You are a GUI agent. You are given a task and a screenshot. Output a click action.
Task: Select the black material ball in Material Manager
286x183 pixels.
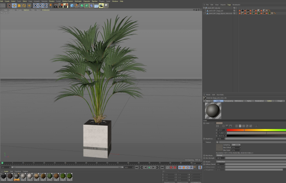pos(3,176)
